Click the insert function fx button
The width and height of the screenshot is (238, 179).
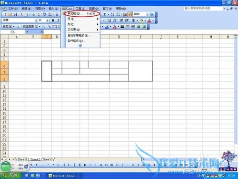tap(42, 32)
